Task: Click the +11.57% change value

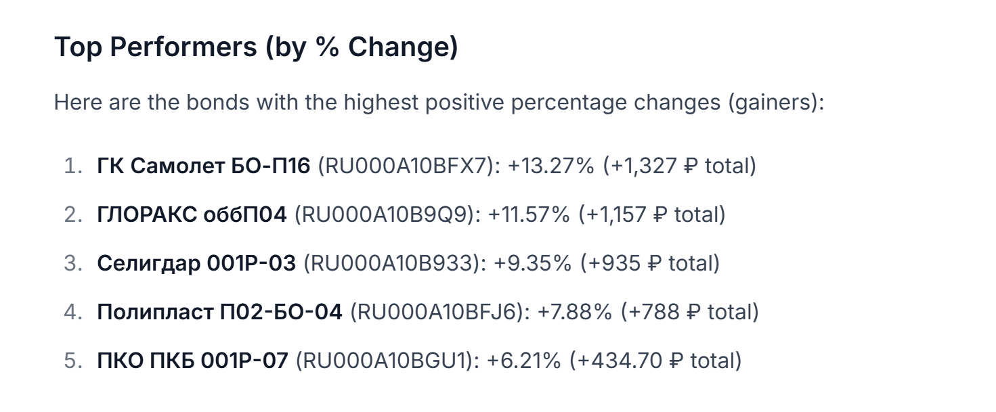Action: (x=529, y=214)
